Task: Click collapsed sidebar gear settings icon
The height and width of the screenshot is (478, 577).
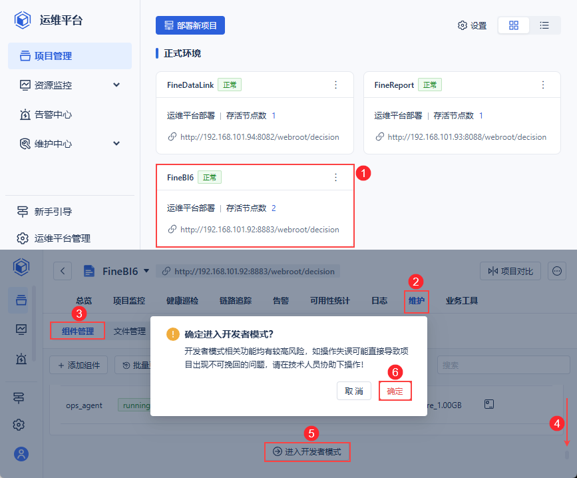Action: pos(19,425)
